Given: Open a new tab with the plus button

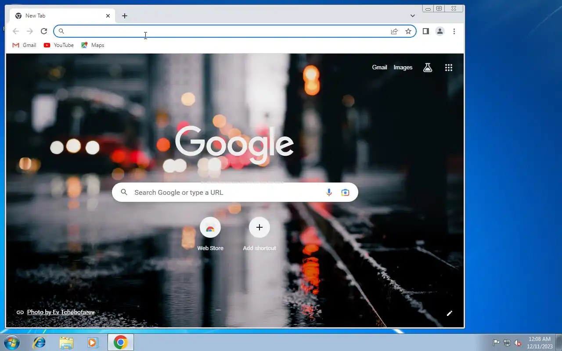Looking at the screenshot, I should click(x=125, y=16).
